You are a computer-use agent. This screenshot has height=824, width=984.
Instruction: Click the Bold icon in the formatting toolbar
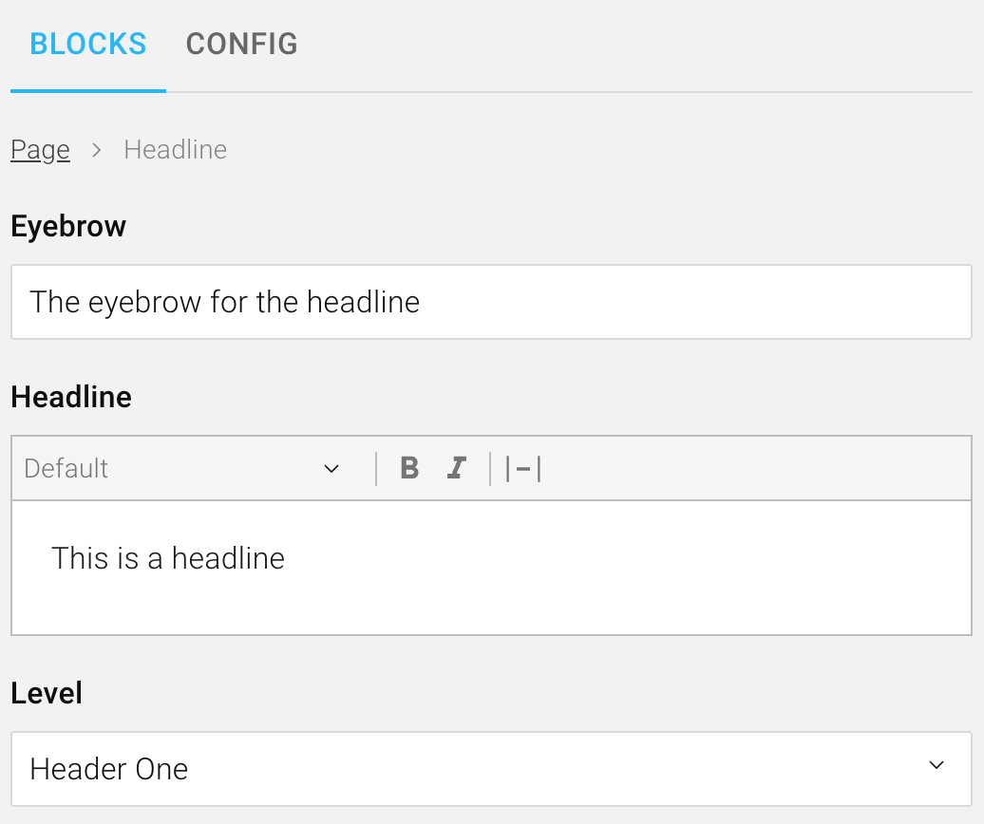408,468
